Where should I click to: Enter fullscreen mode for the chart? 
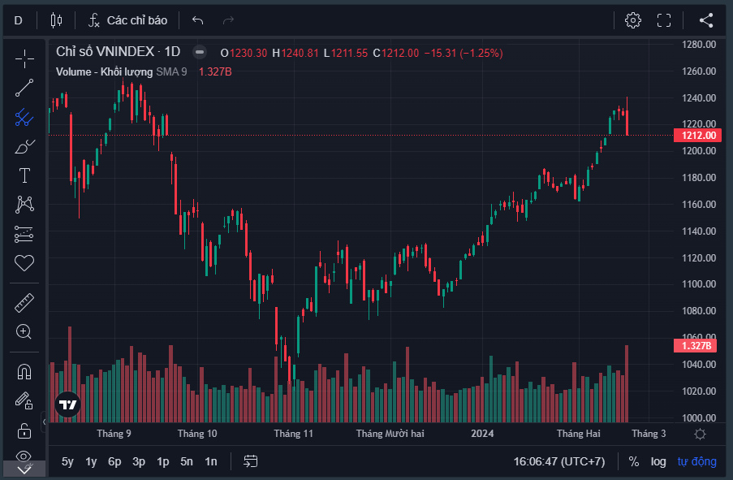click(x=664, y=20)
